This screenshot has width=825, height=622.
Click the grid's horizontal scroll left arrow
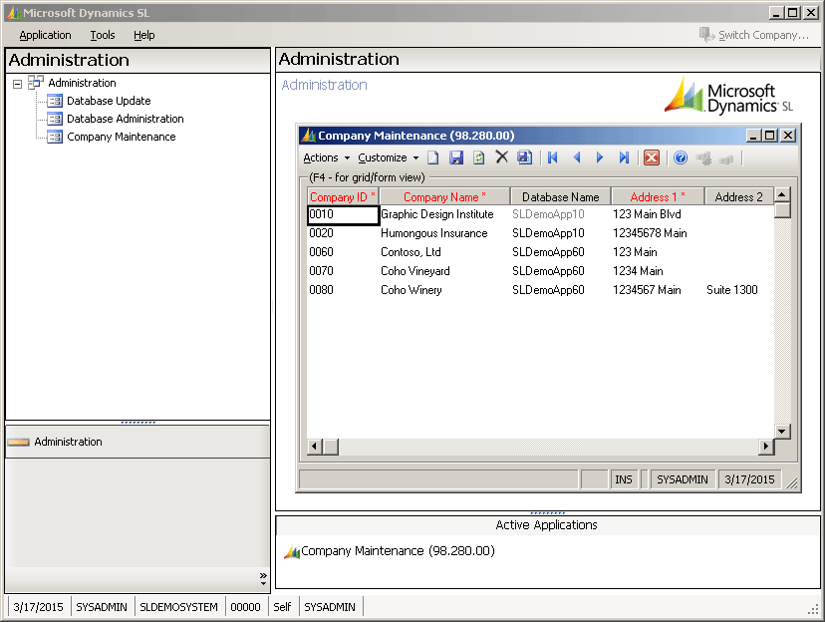315,447
